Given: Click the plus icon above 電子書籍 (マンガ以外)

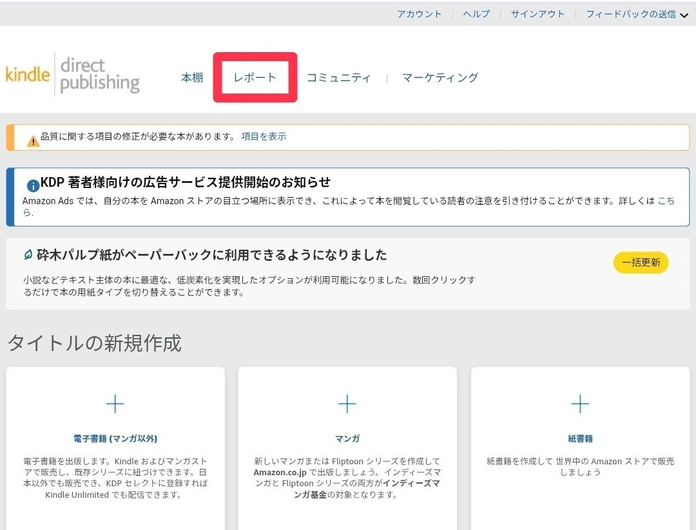Looking at the screenshot, I should [x=115, y=404].
